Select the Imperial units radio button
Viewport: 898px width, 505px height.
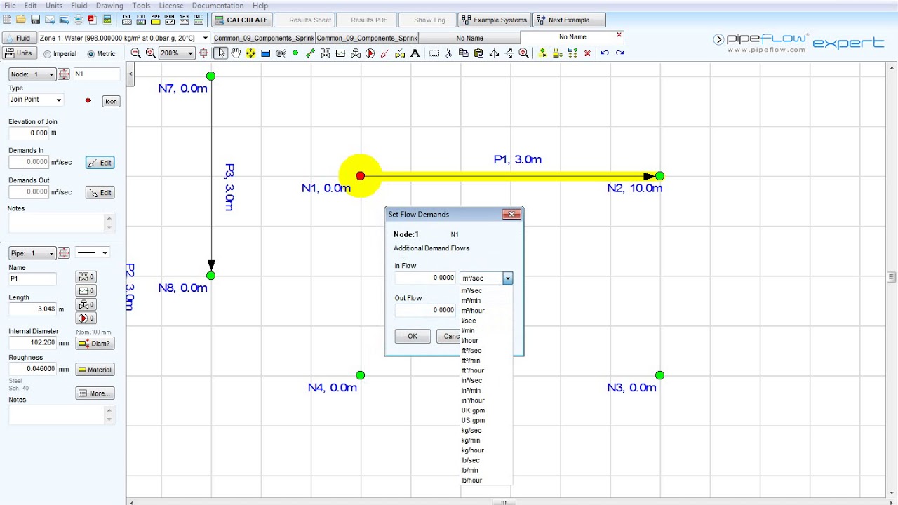tap(48, 54)
